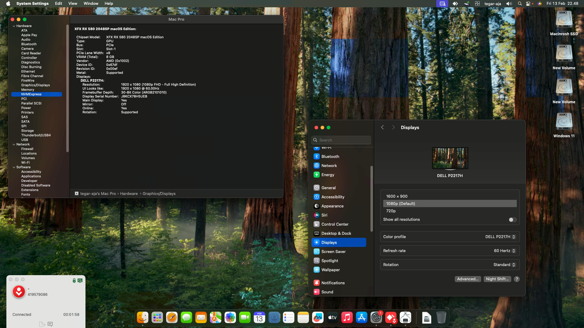Screen dimensions: 584x328
Task: Select Thunderbolt/USB4 in the hardware tree
Action: pyautogui.click(x=36, y=135)
